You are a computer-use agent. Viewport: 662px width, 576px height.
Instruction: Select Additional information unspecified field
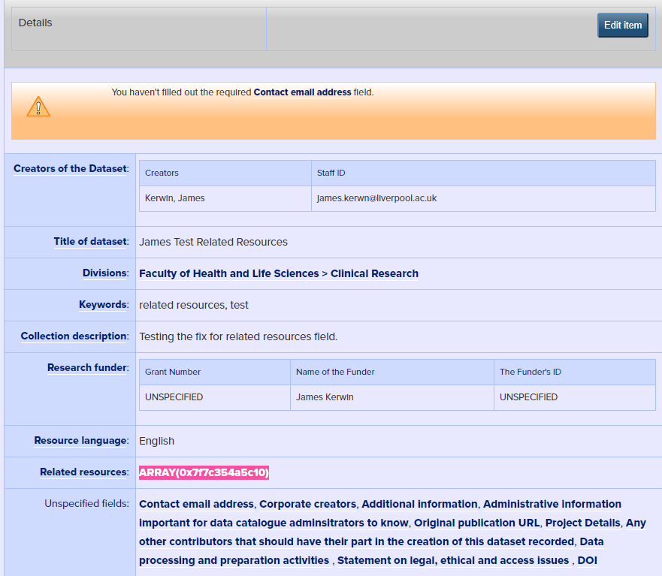(419, 504)
